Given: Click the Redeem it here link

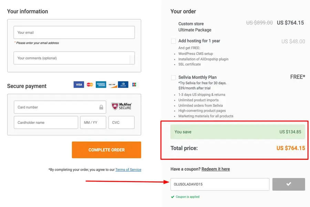Looking at the screenshot, I should pyautogui.click(x=216, y=169).
